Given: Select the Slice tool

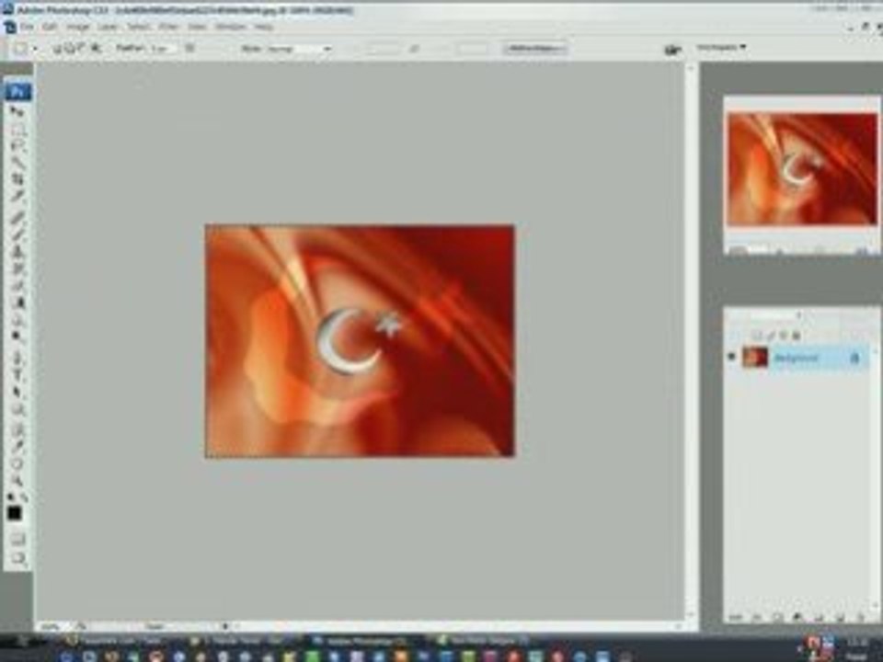Looking at the screenshot, I should click(18, 196).
